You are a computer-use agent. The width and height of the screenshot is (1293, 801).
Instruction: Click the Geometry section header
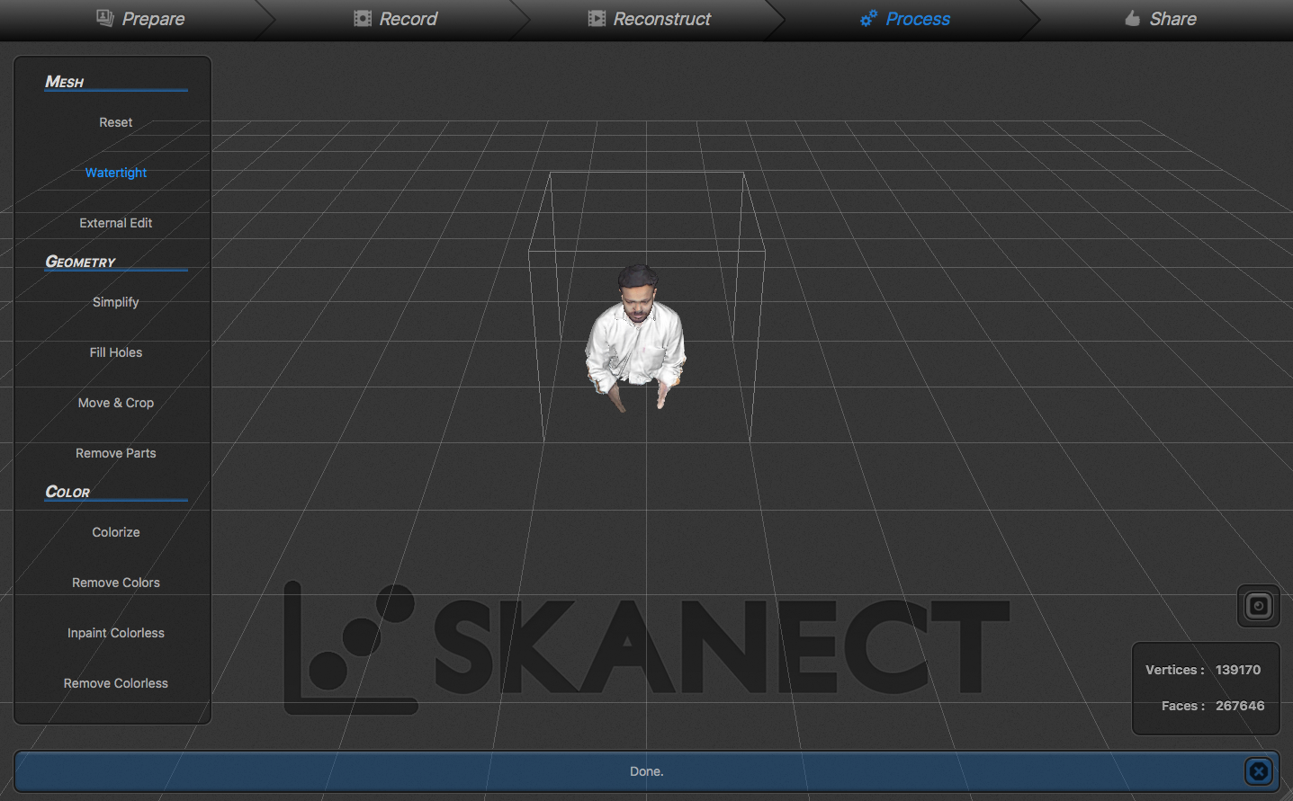(x=81, y=262)
